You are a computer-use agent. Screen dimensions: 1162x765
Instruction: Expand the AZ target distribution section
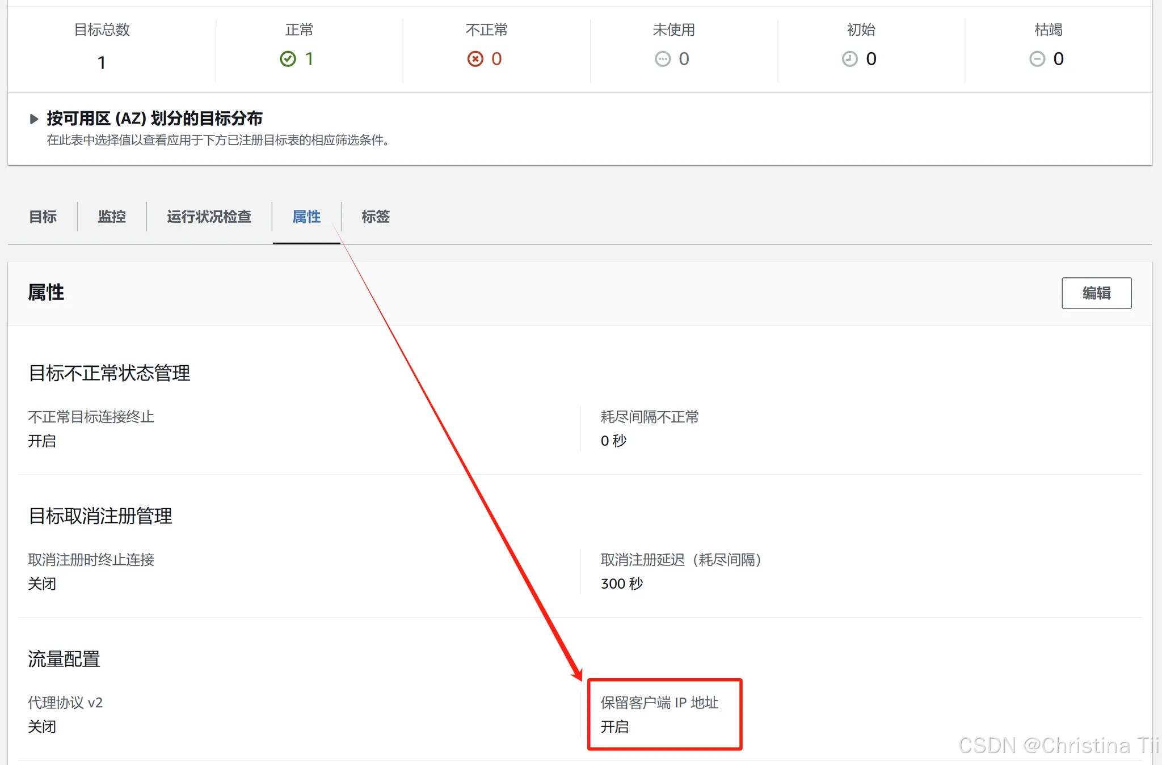coord(34,119)
